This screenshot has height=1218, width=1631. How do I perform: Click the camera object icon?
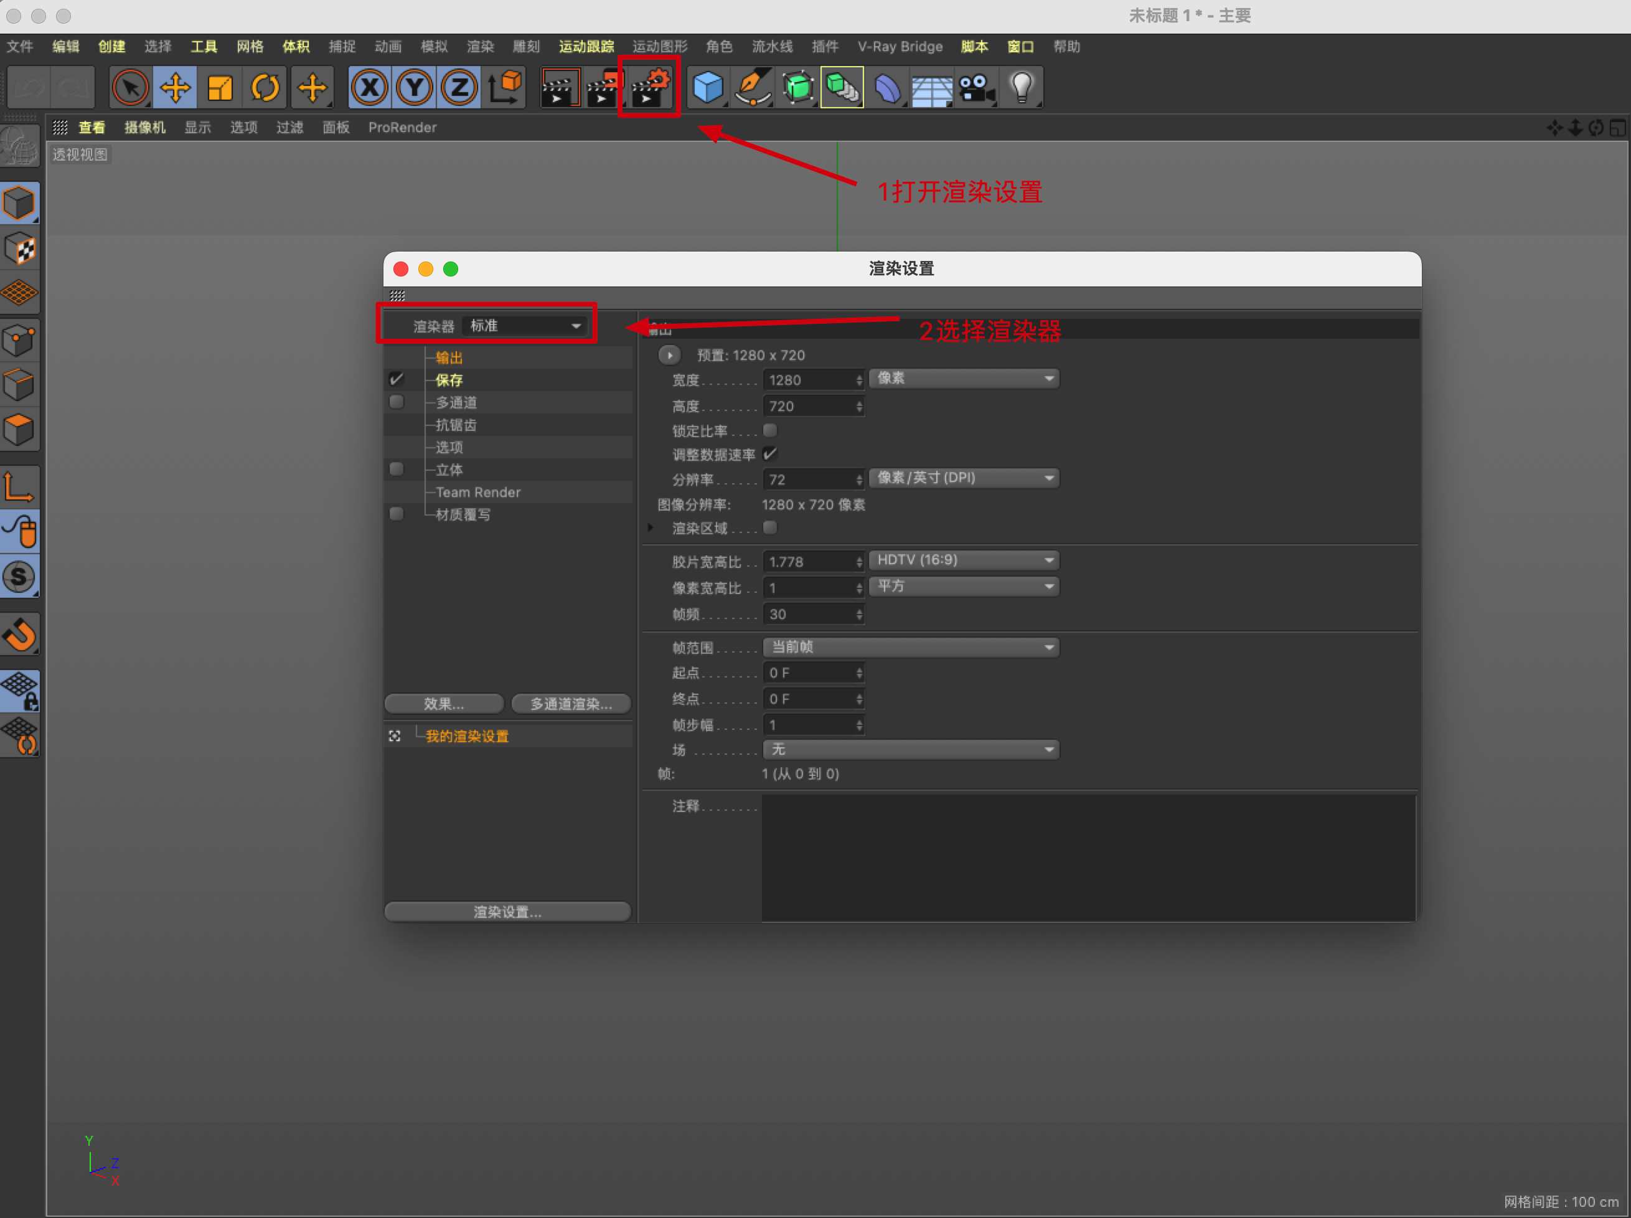(x=976, y=88)
